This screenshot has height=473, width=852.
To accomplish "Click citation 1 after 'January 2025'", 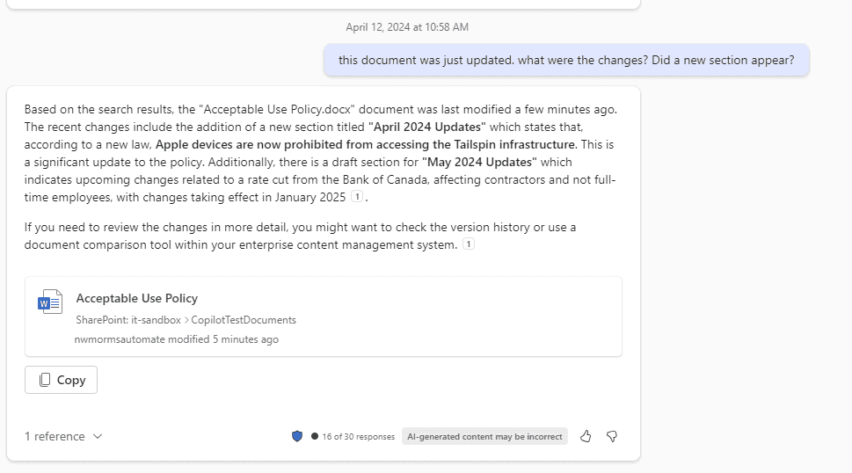I will [357, 197].
